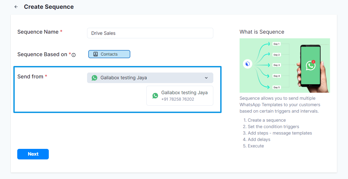Open the Send from channel selector
Image resolution: width=348 pixels, height=179 pixels.
pyautogui.click(x=150, y=78)
